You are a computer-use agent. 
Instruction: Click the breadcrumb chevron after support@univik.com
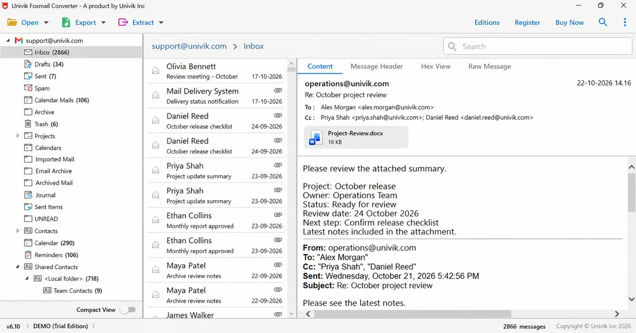click(235, 47)
